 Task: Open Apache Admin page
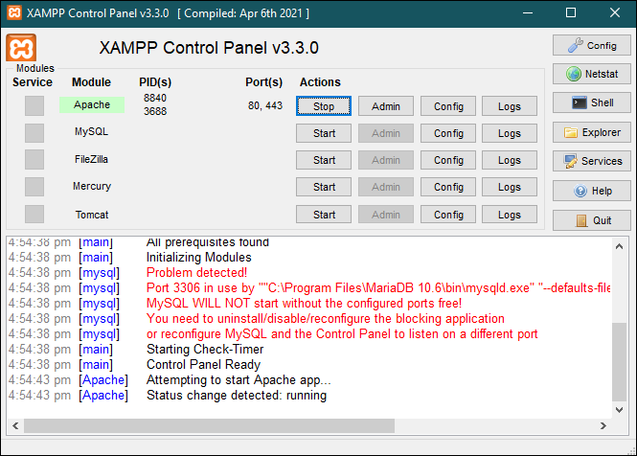pos(386,106)
